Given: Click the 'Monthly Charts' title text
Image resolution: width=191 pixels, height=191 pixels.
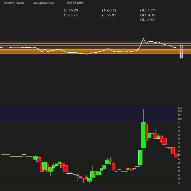Looking at the screenshot, I should coord(14,3).
